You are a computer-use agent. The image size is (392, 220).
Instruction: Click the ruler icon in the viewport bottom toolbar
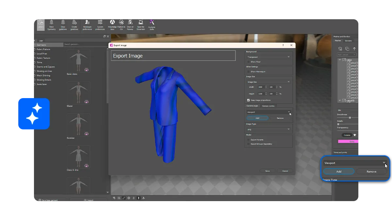point(124,198)
